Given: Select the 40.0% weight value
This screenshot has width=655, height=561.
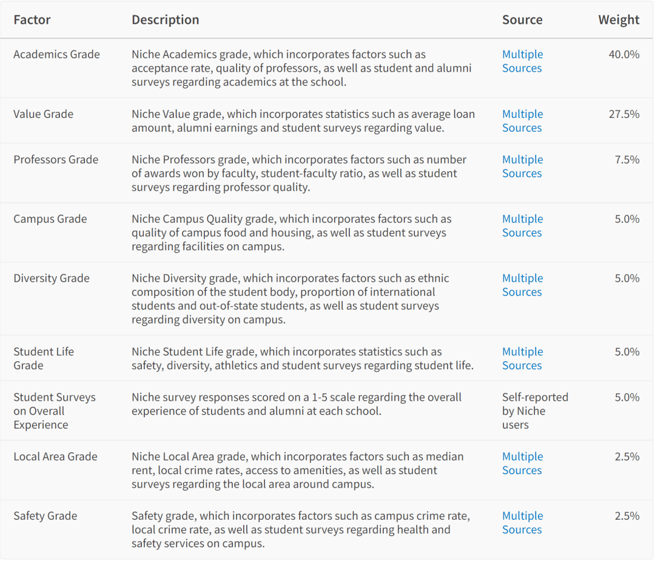Looking at the screenshot, I should tap(624, 55).
